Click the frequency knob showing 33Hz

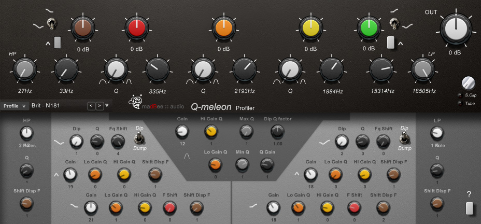click(x=66, y=69)
